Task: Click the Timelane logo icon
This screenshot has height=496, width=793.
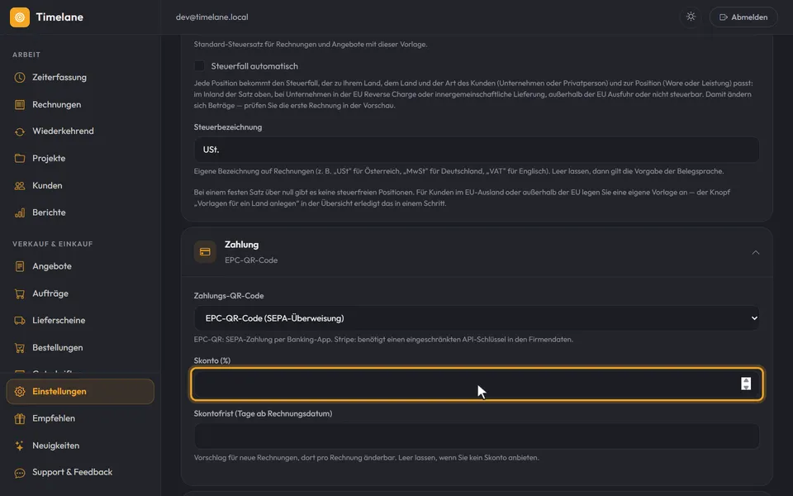Action: (20, 17)
